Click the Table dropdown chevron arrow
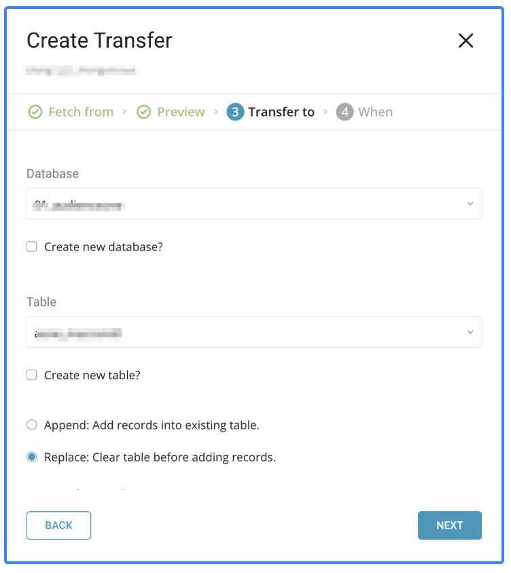 [x=470, y=332]
